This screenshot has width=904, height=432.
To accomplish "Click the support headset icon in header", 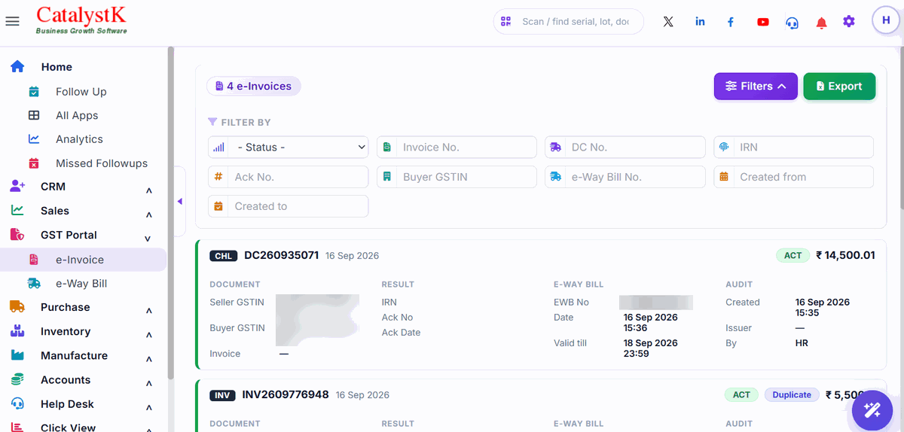I will pos(792,23).
